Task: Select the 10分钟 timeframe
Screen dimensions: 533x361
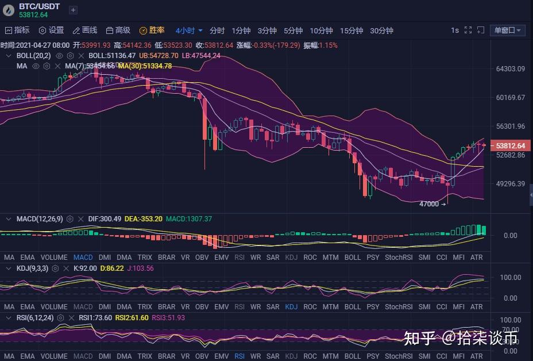Action: (321, 30)
